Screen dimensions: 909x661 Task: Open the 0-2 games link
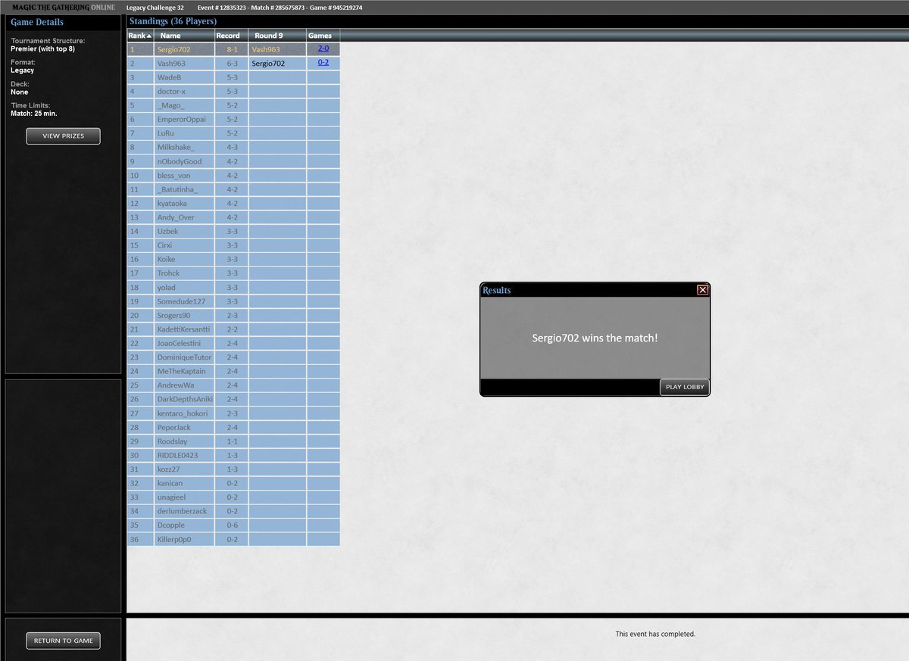point(323,63)
